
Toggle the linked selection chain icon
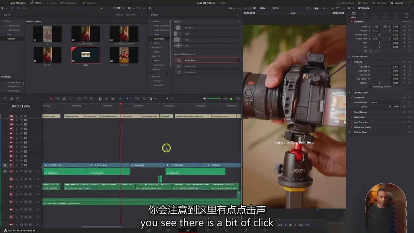pyautogui.click(x=106, y=98)
